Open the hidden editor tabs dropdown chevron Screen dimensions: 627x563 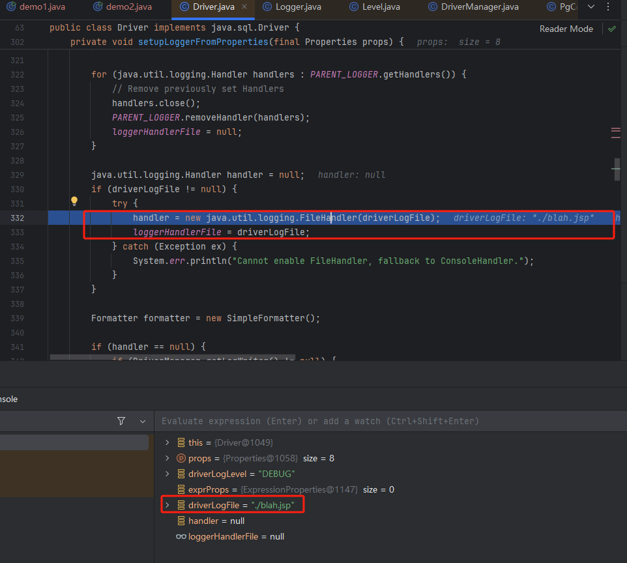[591, 7]
